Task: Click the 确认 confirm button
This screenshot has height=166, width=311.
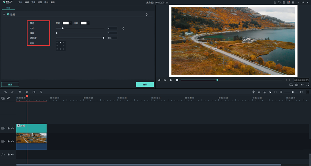Action: pyautogui.click(x=145, y=85)
